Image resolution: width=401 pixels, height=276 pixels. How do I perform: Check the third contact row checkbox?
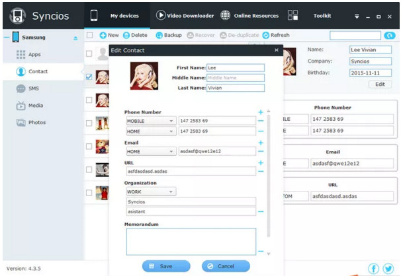pos(89,100)
